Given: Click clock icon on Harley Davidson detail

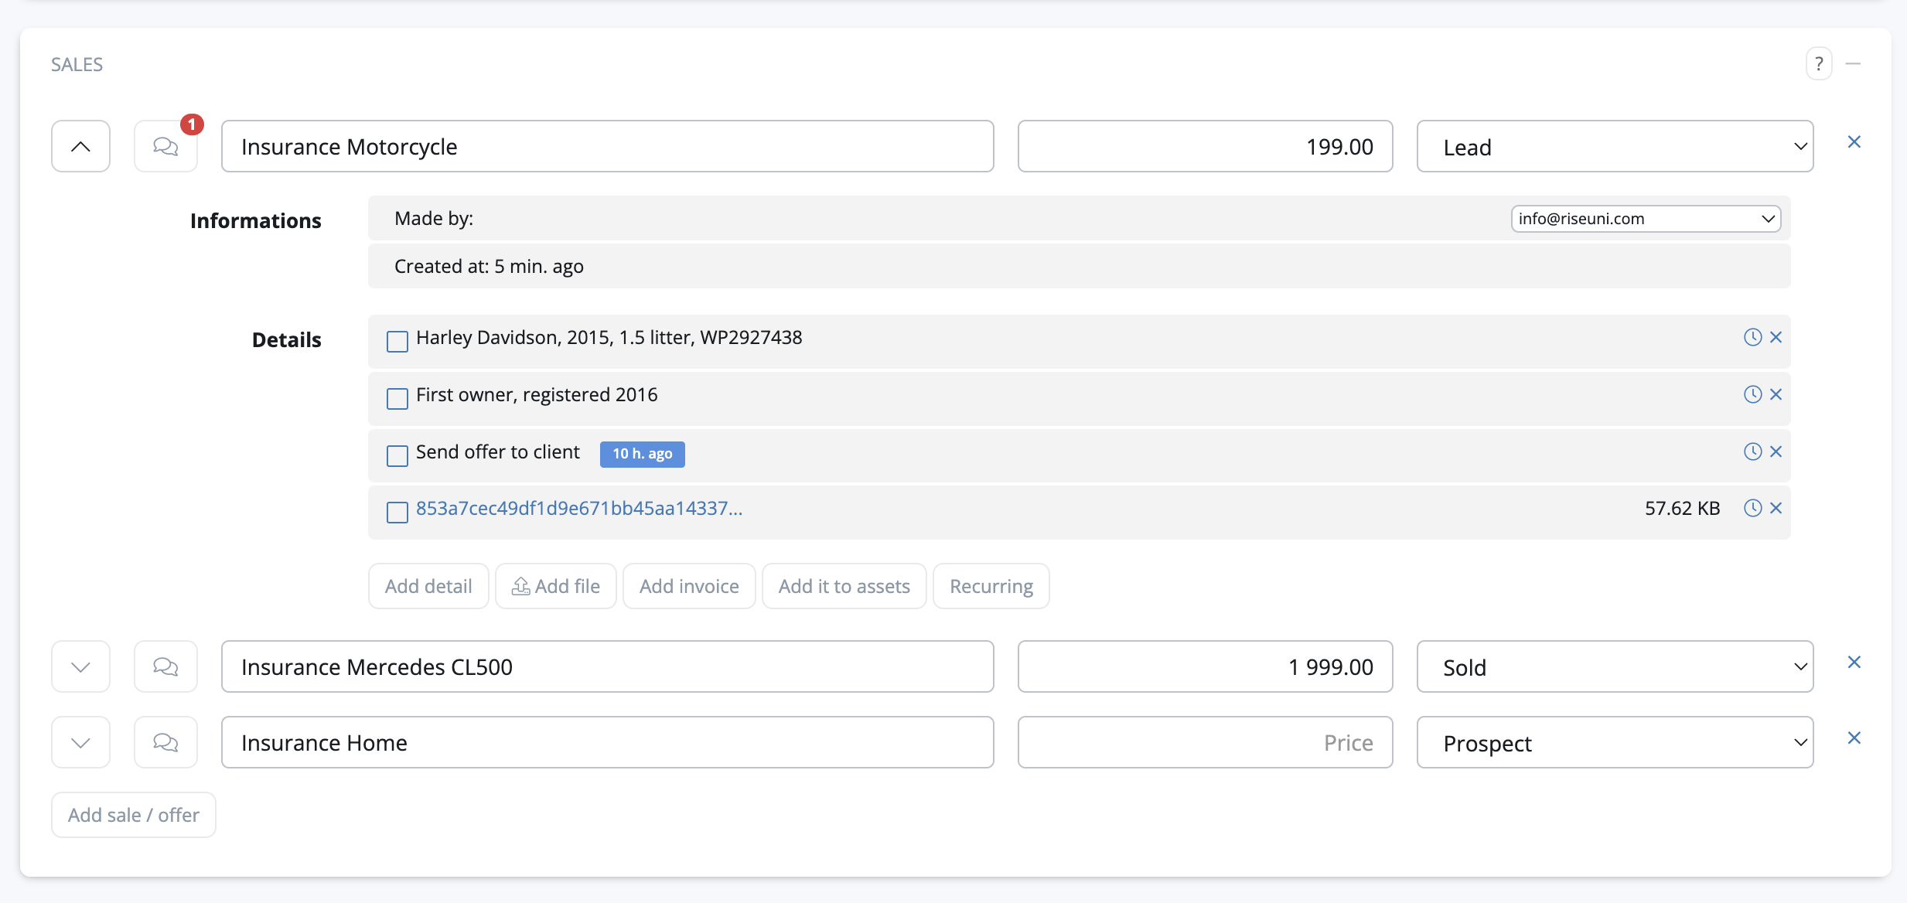Looking at the screenshot, I should [x=1752, y=337].
